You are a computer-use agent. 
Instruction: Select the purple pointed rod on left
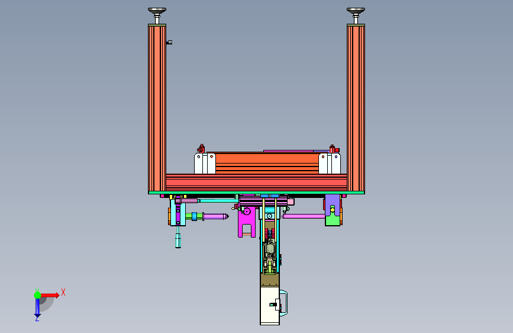215,216
